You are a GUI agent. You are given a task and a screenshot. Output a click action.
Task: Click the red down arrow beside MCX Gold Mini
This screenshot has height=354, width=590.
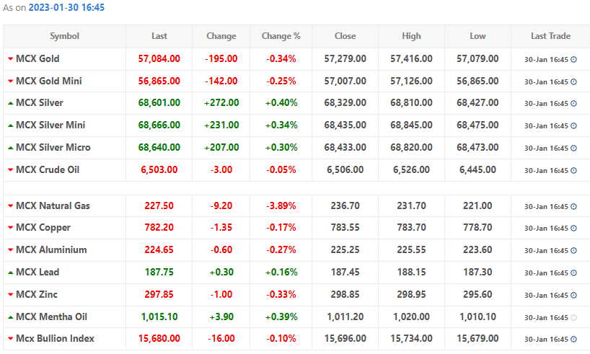point(11,81)
